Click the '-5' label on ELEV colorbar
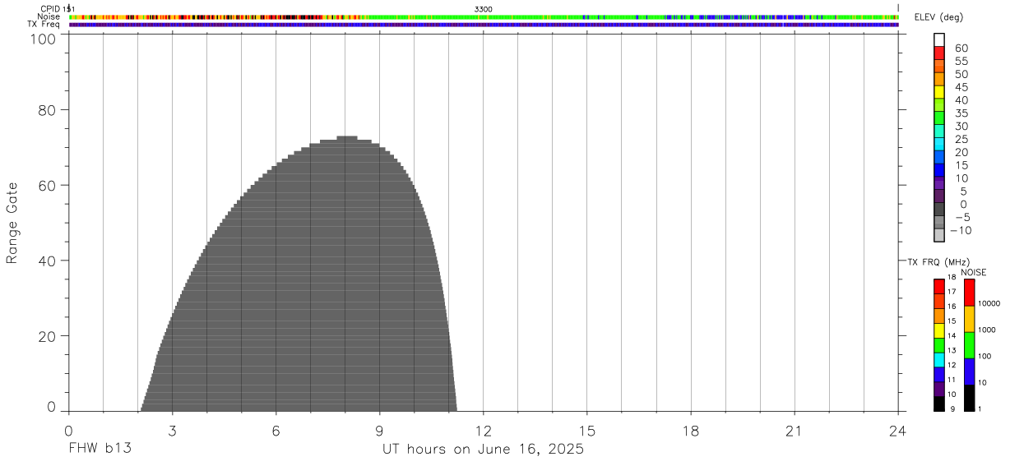The image size is (1010, 466). [x=963, y=217]
